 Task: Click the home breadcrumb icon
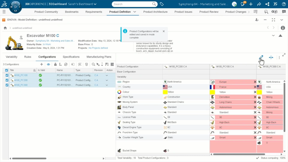(x=5, y=28)
